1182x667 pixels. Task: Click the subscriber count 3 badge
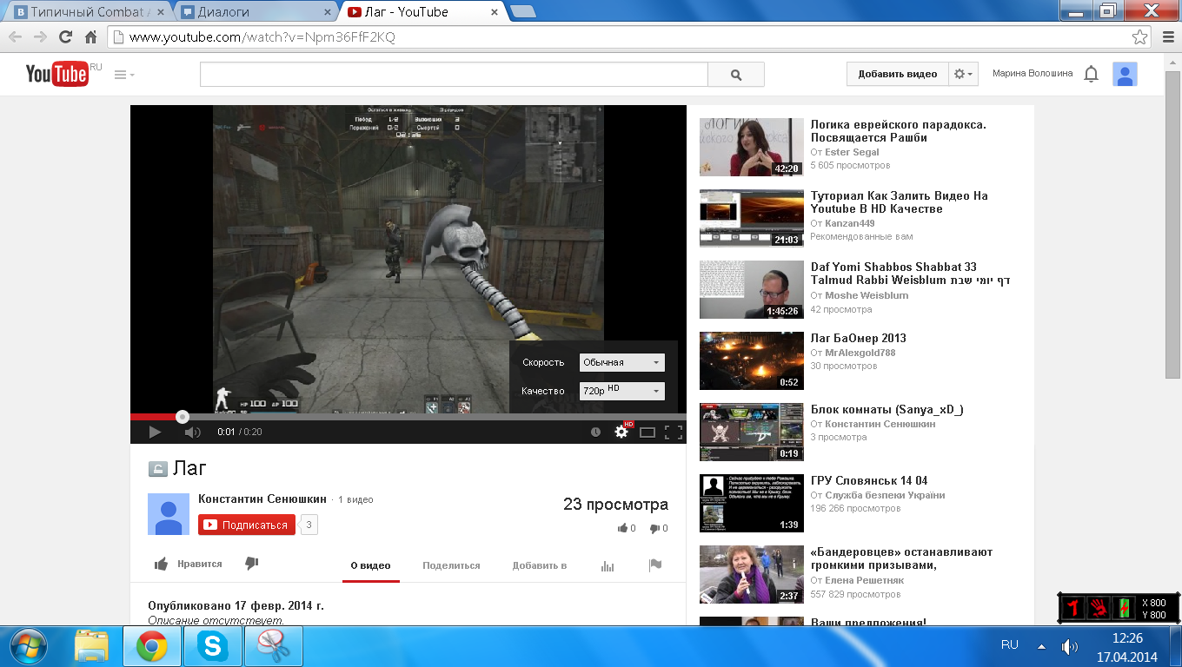[x=309, y=525]
